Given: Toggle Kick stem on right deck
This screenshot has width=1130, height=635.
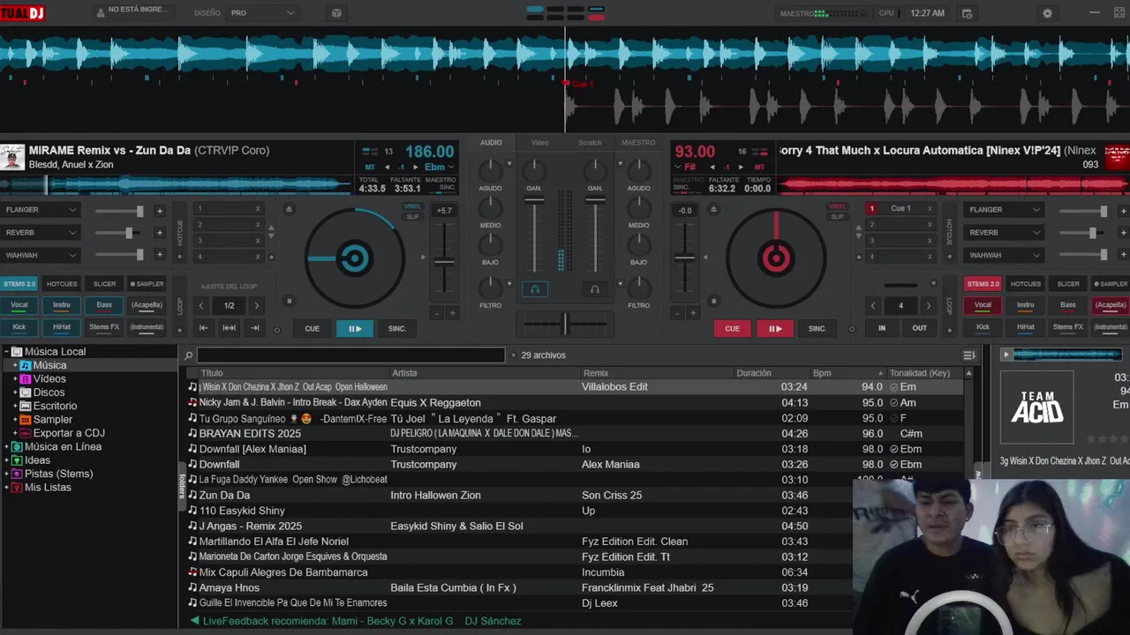Looking at the screenshot, I should pos(983,327).
